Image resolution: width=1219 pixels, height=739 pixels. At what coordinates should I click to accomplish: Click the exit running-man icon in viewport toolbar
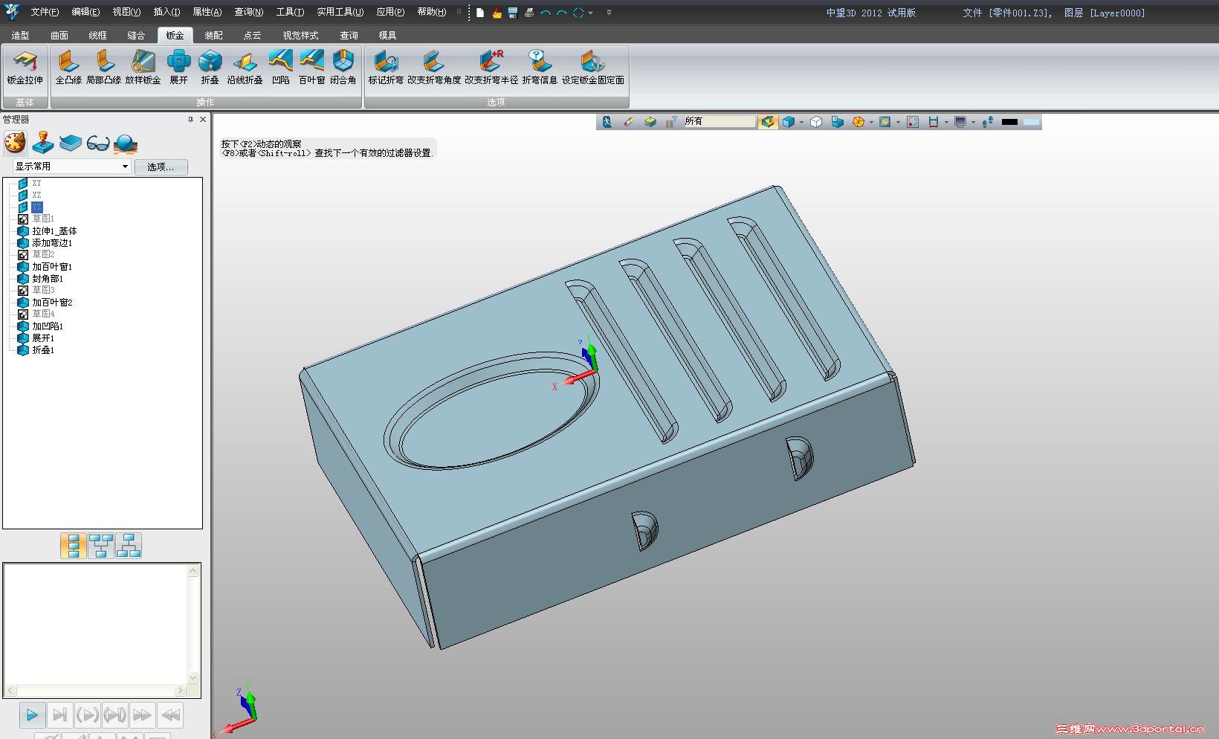607,122
